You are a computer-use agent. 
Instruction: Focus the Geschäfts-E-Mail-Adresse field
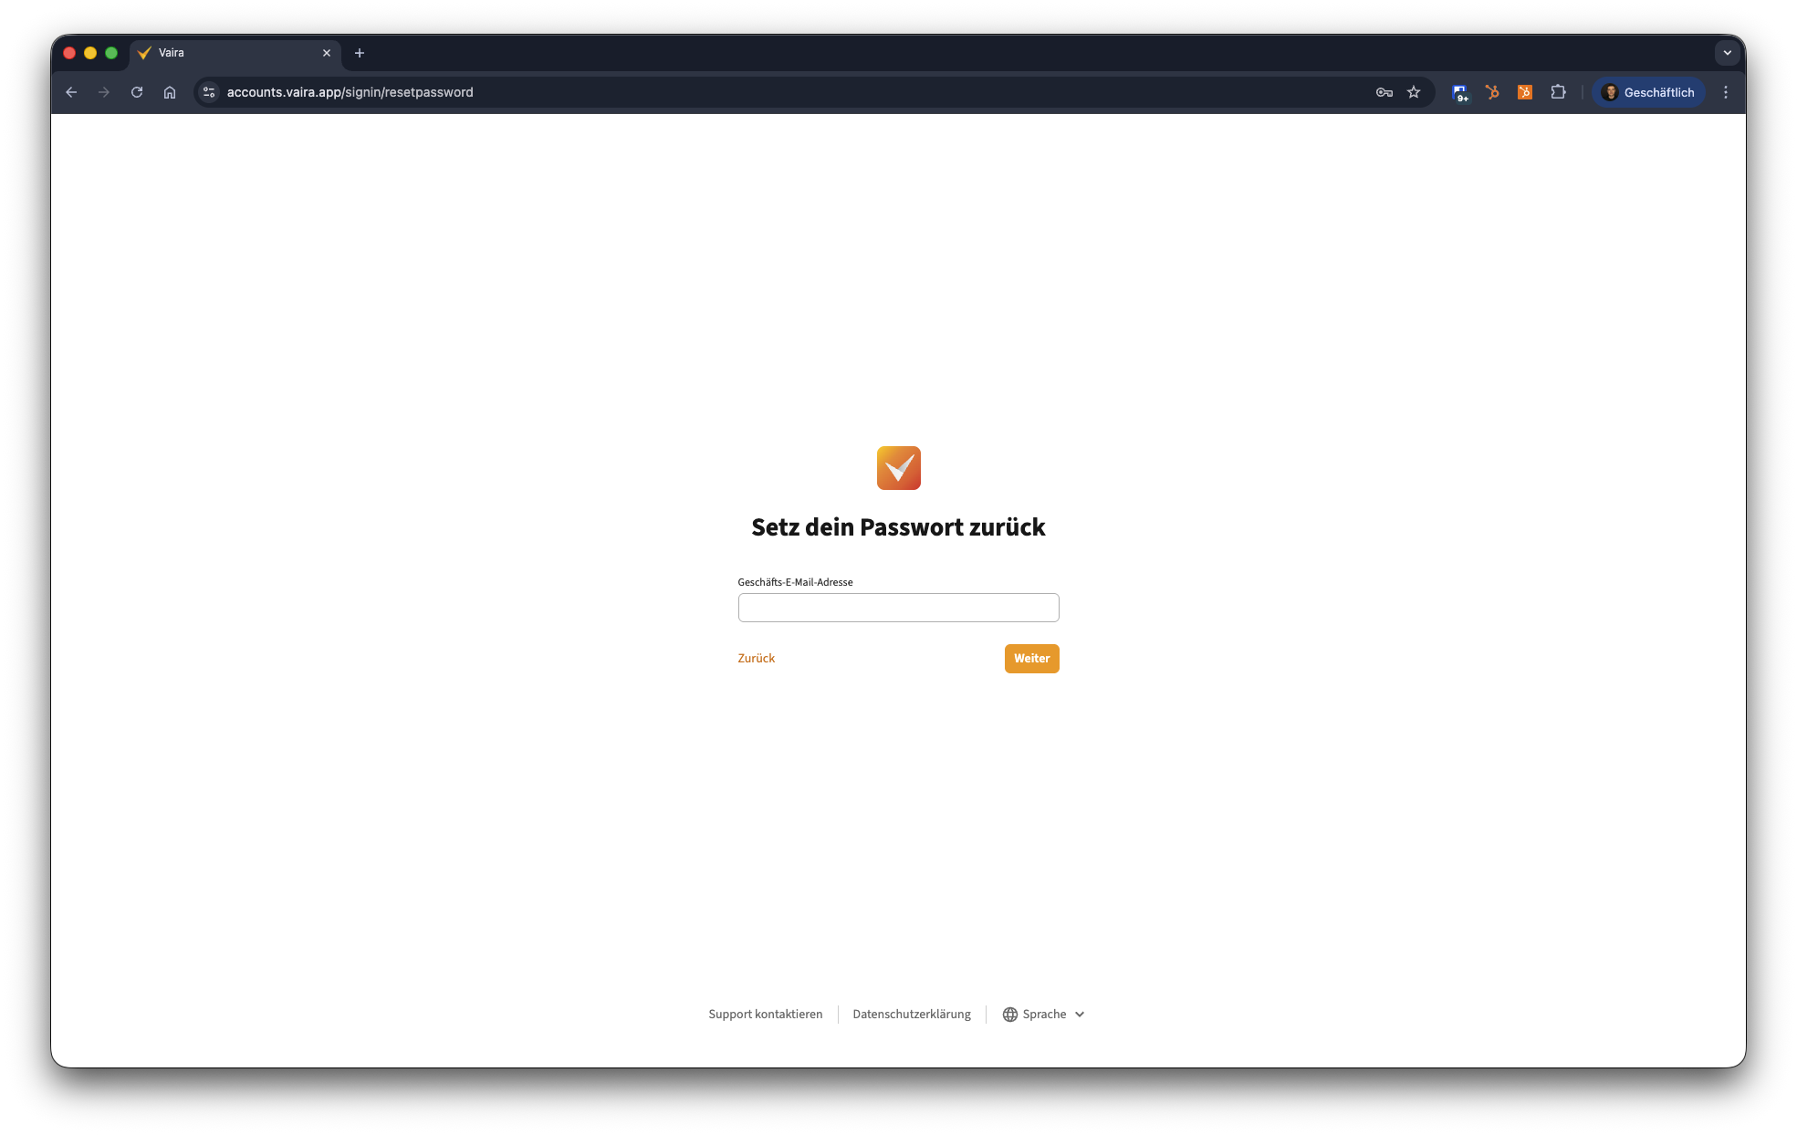(898, 608)
